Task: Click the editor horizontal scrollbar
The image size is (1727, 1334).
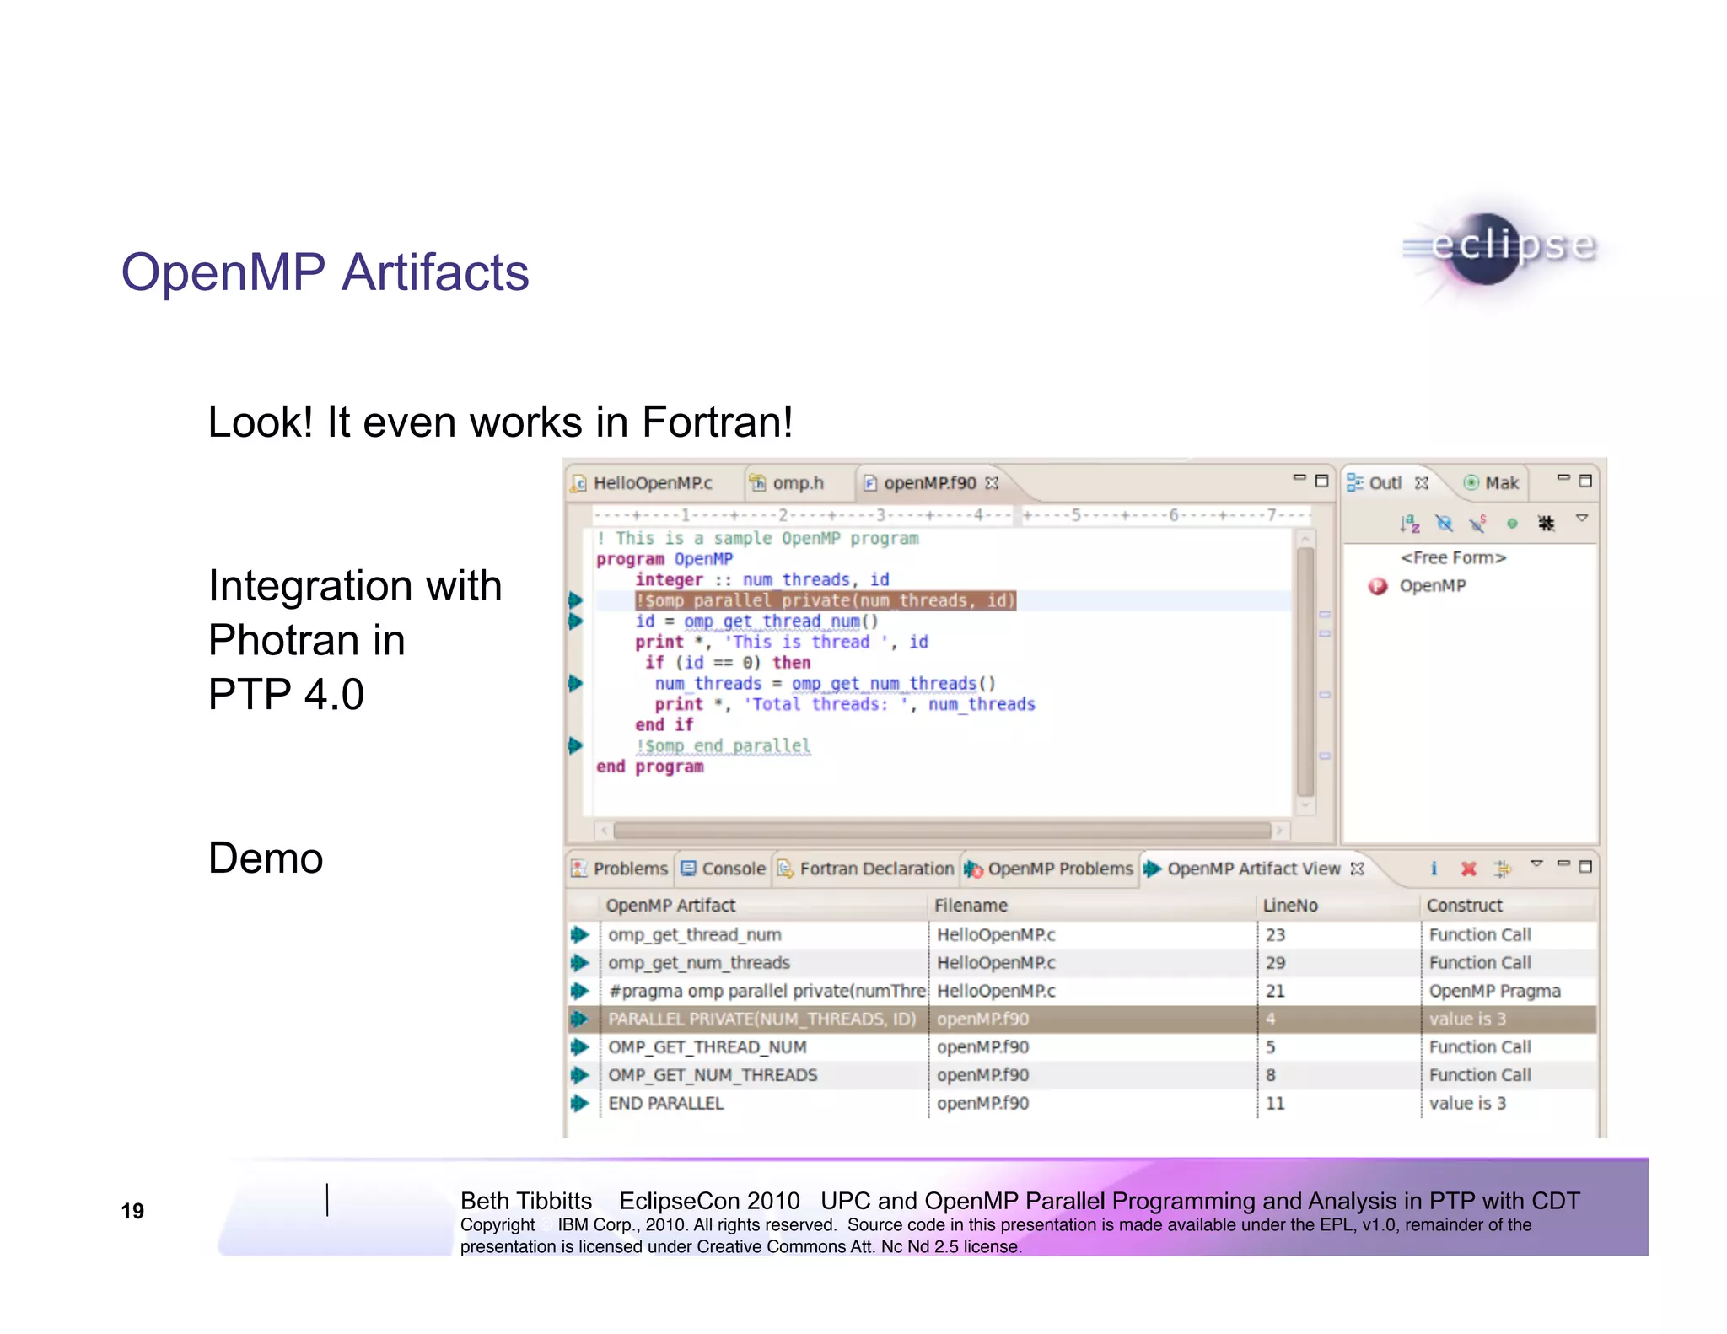Action: pos(942,831)
